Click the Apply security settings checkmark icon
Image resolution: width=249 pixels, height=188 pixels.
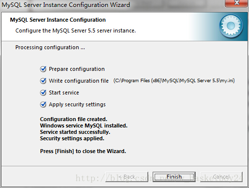pyautogui.click(x=43, y=104)
